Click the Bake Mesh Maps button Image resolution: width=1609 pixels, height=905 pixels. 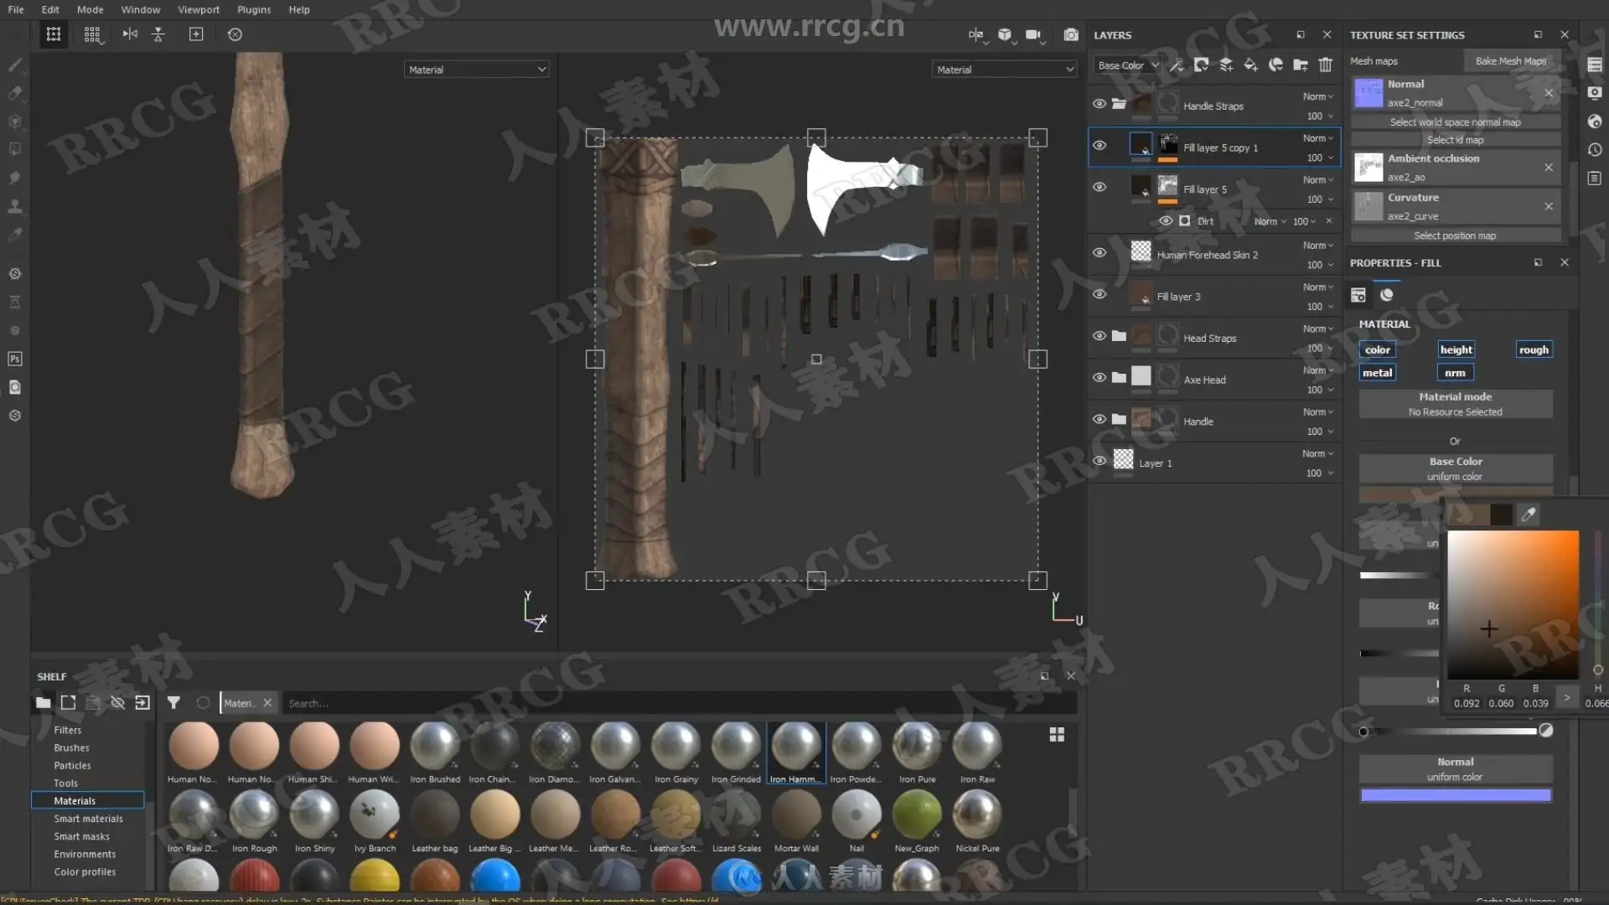point(1510,61)
